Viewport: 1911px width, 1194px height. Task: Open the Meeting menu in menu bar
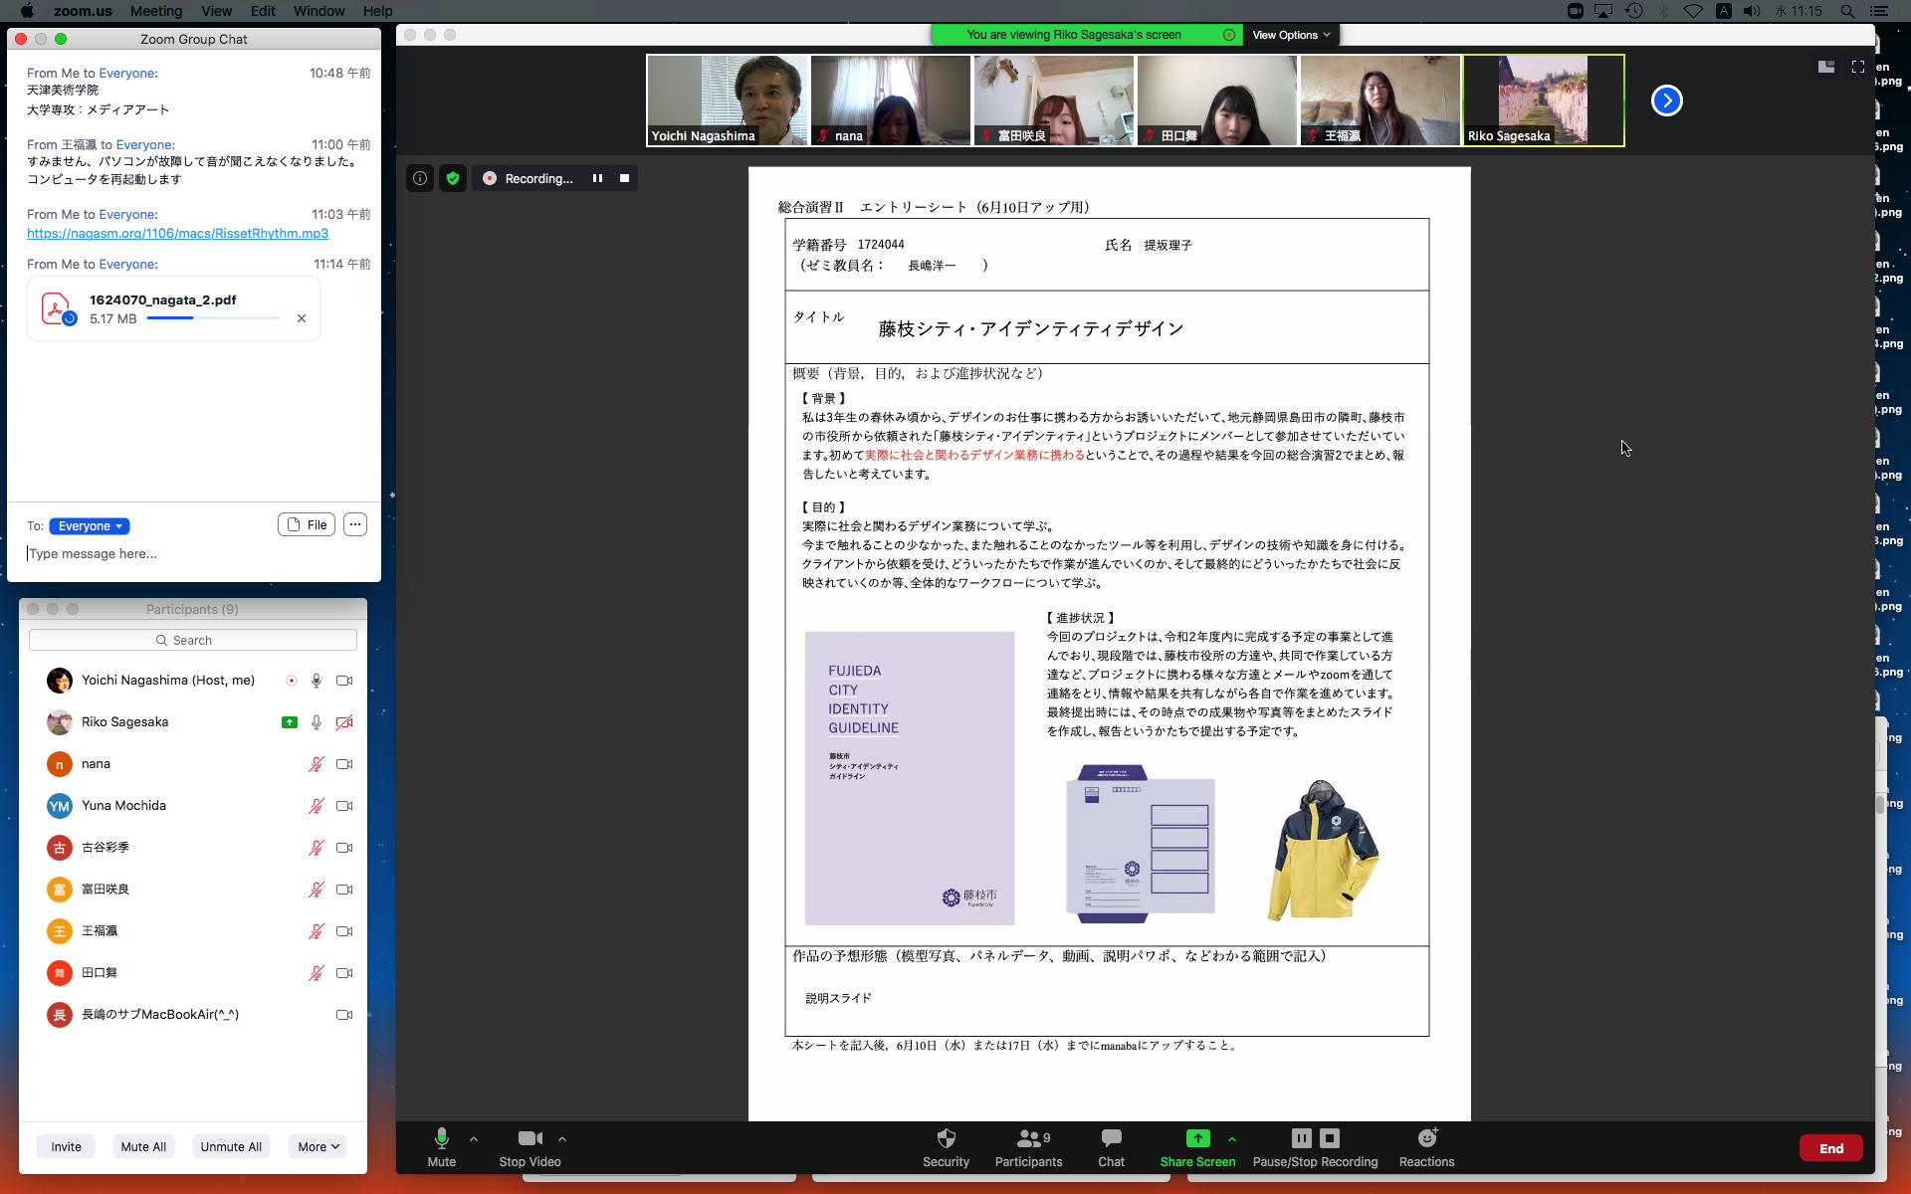156,11
